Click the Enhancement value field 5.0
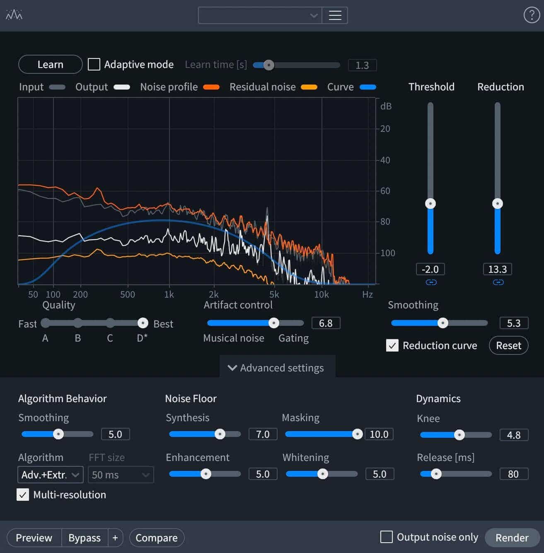Viewport: 544px width, 553px height. 263,474
